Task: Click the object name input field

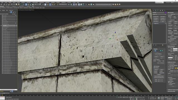Action: [159, 12]
